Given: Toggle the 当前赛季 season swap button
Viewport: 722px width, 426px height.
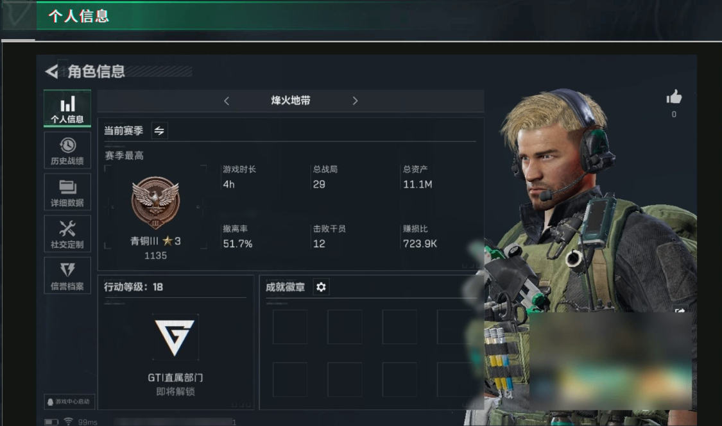Looking at the screenshot, I should click(x=159, y=131).
